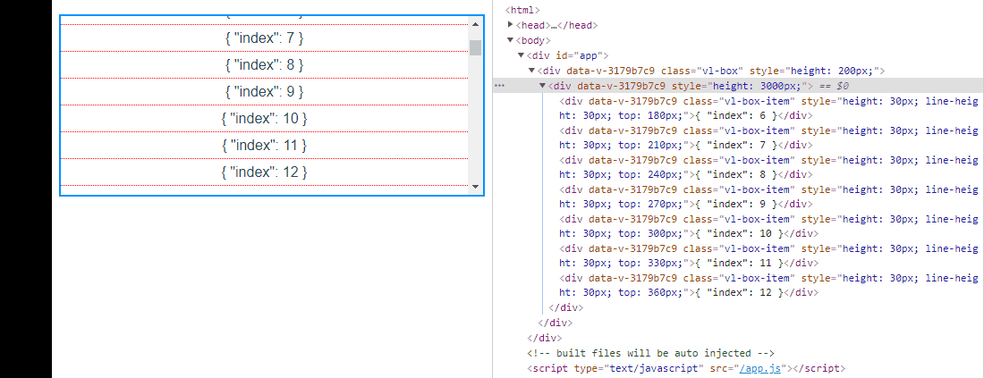Click the list scrollbar thumb

475,47
